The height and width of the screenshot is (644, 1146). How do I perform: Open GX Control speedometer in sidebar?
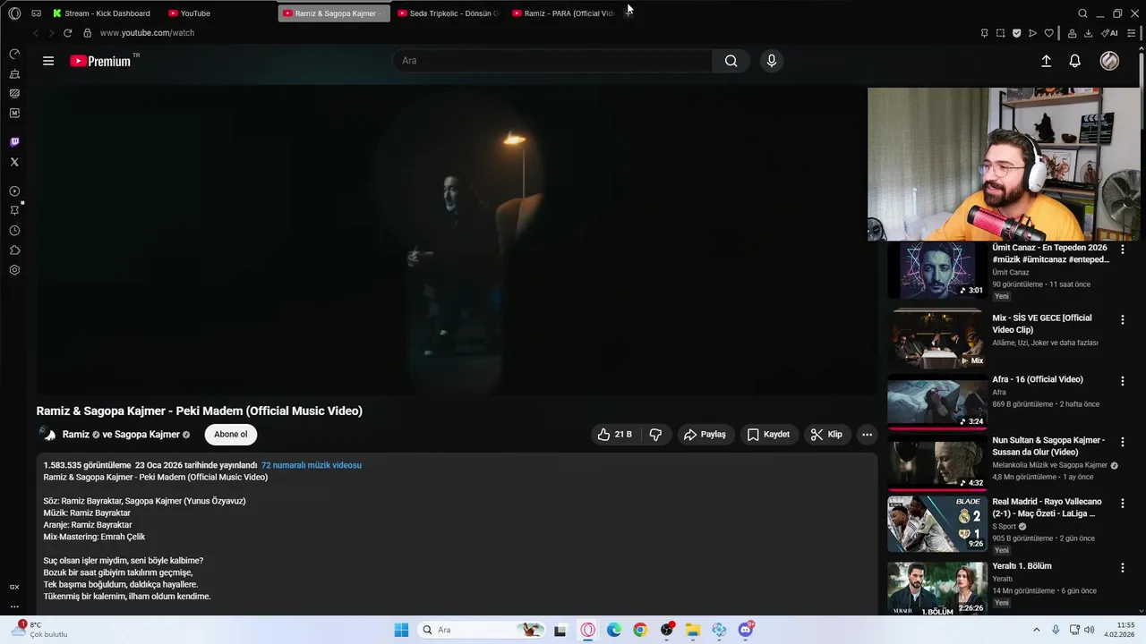click(x=14, y=55)
